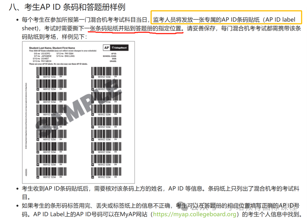Click the text 'Student Last Name, Student First Name'
Screen dimensions: 307x219
pyautogui.click(x=52, y=48)
